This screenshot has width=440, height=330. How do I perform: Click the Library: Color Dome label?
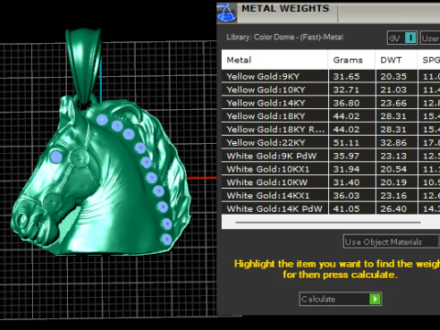click(285, 38)
